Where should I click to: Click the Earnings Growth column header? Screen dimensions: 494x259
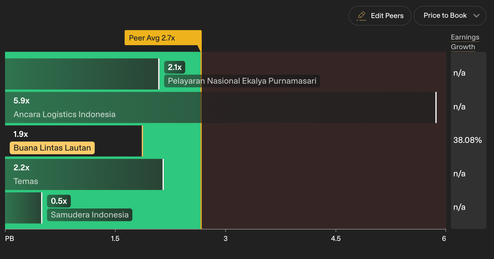pos(465,42)
